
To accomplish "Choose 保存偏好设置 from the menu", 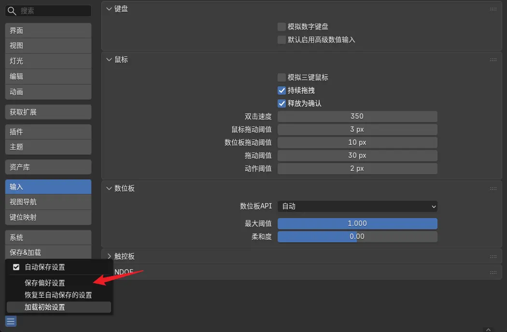I will pos(59,283).
